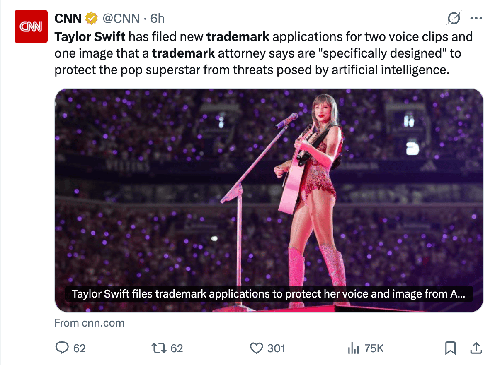Viewport: 495px width, 365px height.
Task: Open the 6h timestamp link
Action: click(x=158, y=18)
